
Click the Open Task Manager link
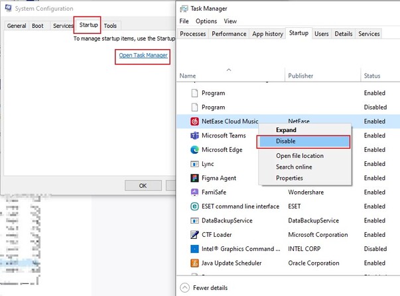pyautogui.click(x=143, y=55)
